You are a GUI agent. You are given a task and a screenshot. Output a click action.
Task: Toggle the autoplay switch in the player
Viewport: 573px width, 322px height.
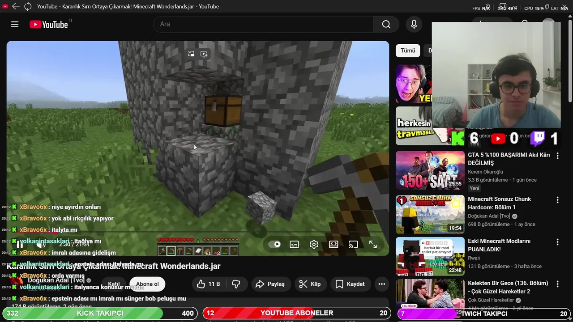pos(274,244)
